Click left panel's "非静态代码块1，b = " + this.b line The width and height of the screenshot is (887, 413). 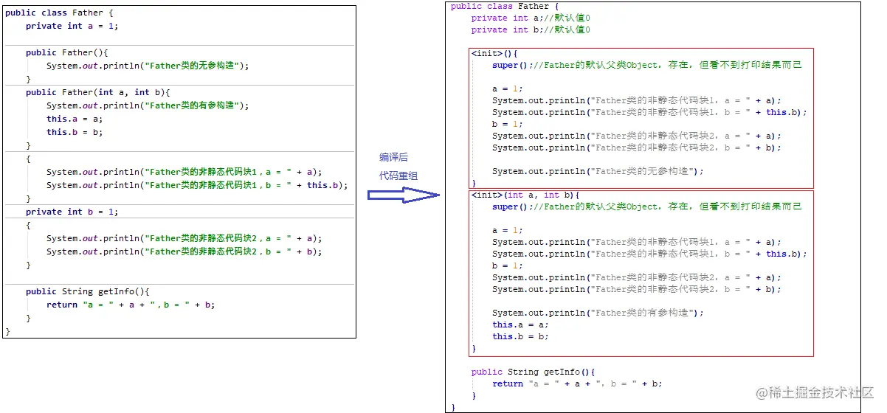click(197, 185)
